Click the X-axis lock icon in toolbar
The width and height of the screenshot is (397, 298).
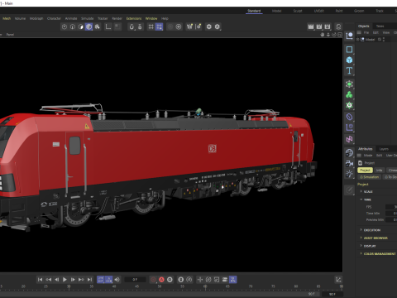point(189,26)
